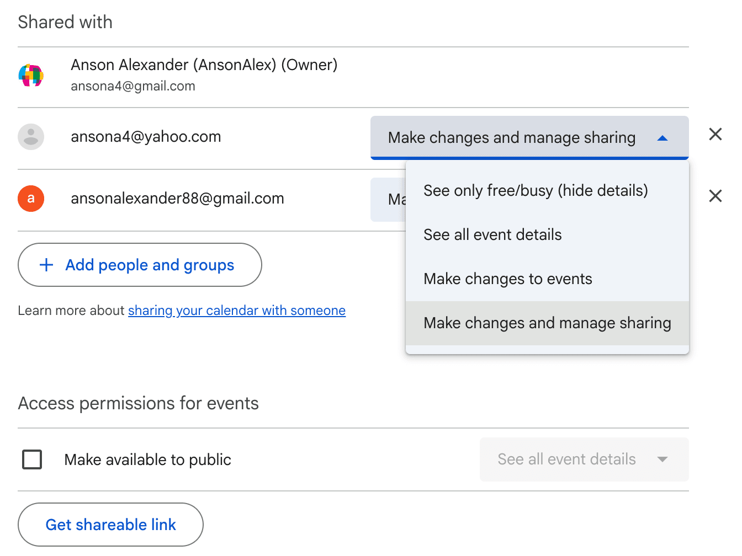Click the plus icon in Add people and groups

pos(46,265)
